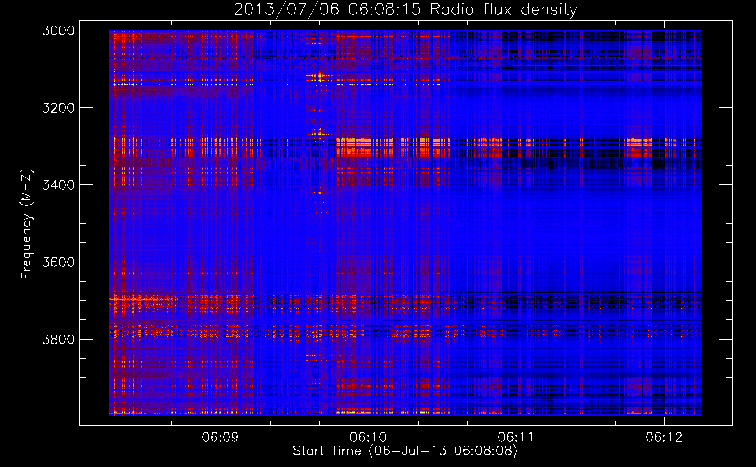Click the 06:11 time axis label
756x467 pixels.
(x=516, y=438)
